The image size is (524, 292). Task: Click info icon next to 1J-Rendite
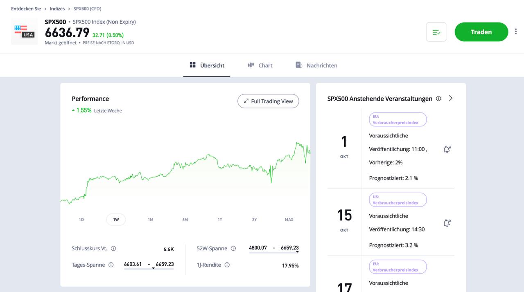pos(227,265)
